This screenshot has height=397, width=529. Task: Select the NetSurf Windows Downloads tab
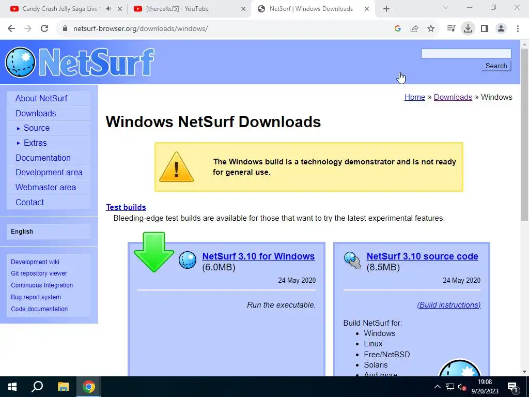[311, 9]
